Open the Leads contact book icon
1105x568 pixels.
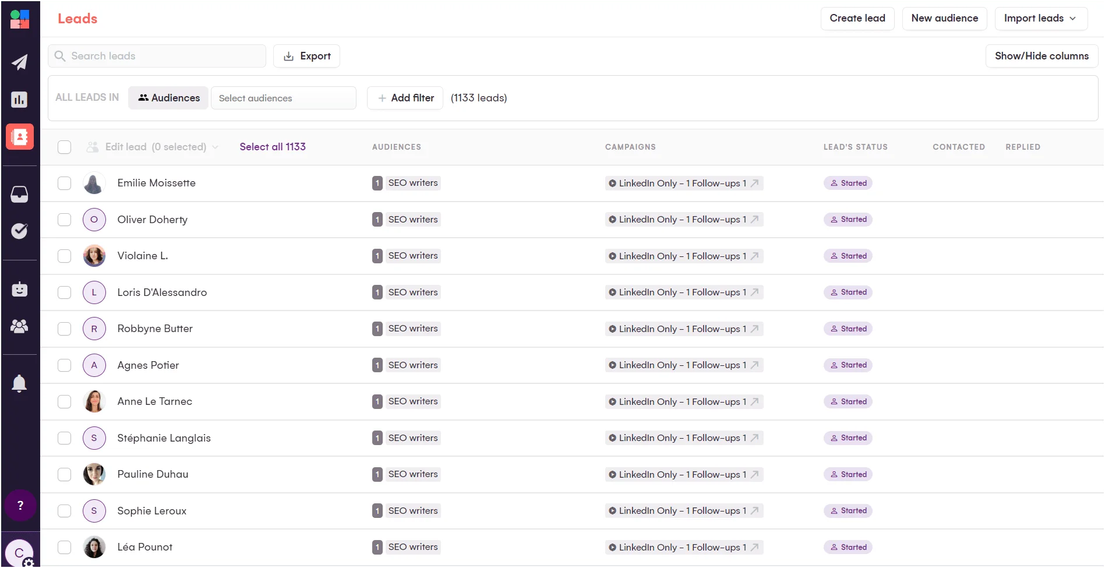pyautogui.click(x=20, y=137)
